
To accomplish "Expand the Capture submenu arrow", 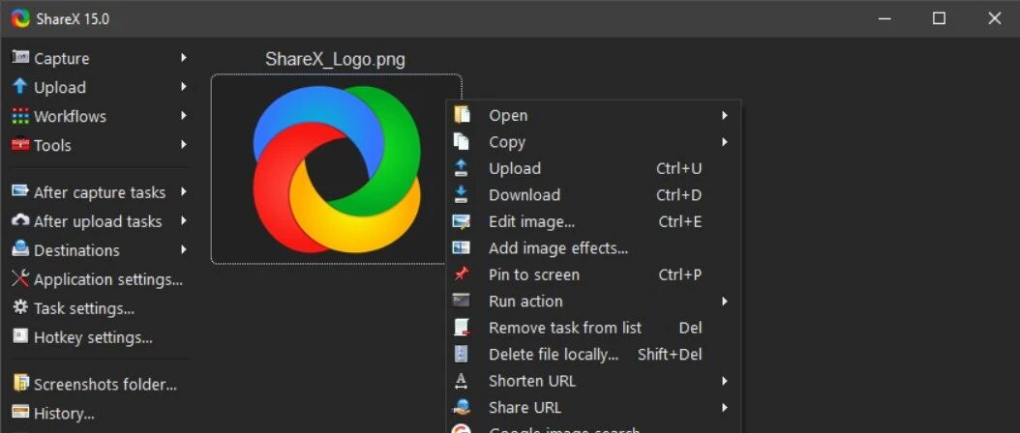I will click(x=184, y=57).
